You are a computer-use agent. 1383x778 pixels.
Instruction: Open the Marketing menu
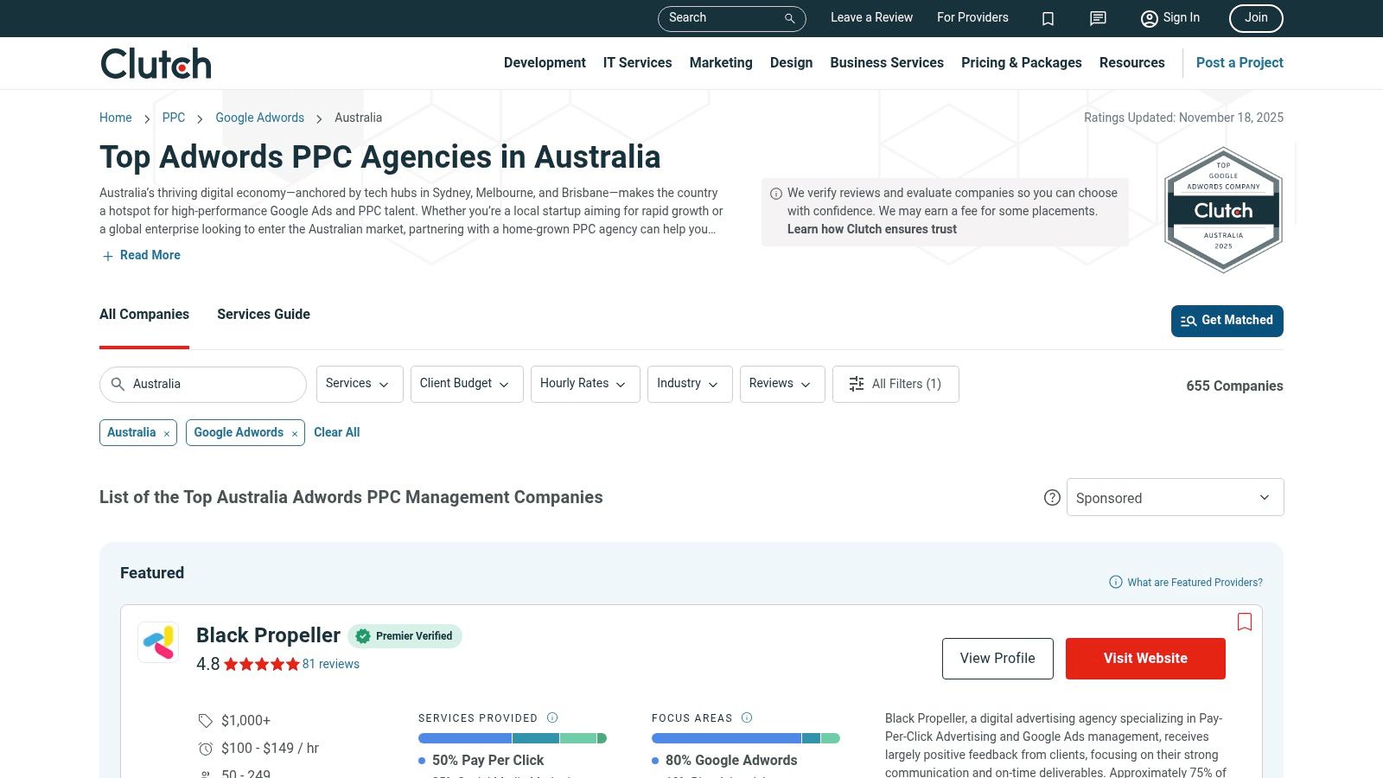click(x=720, y=62)
